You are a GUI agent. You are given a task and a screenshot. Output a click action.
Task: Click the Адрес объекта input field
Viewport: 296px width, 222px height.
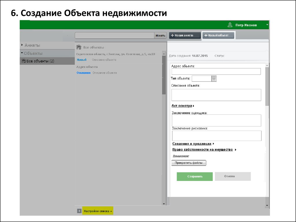(x=216, y=71)
